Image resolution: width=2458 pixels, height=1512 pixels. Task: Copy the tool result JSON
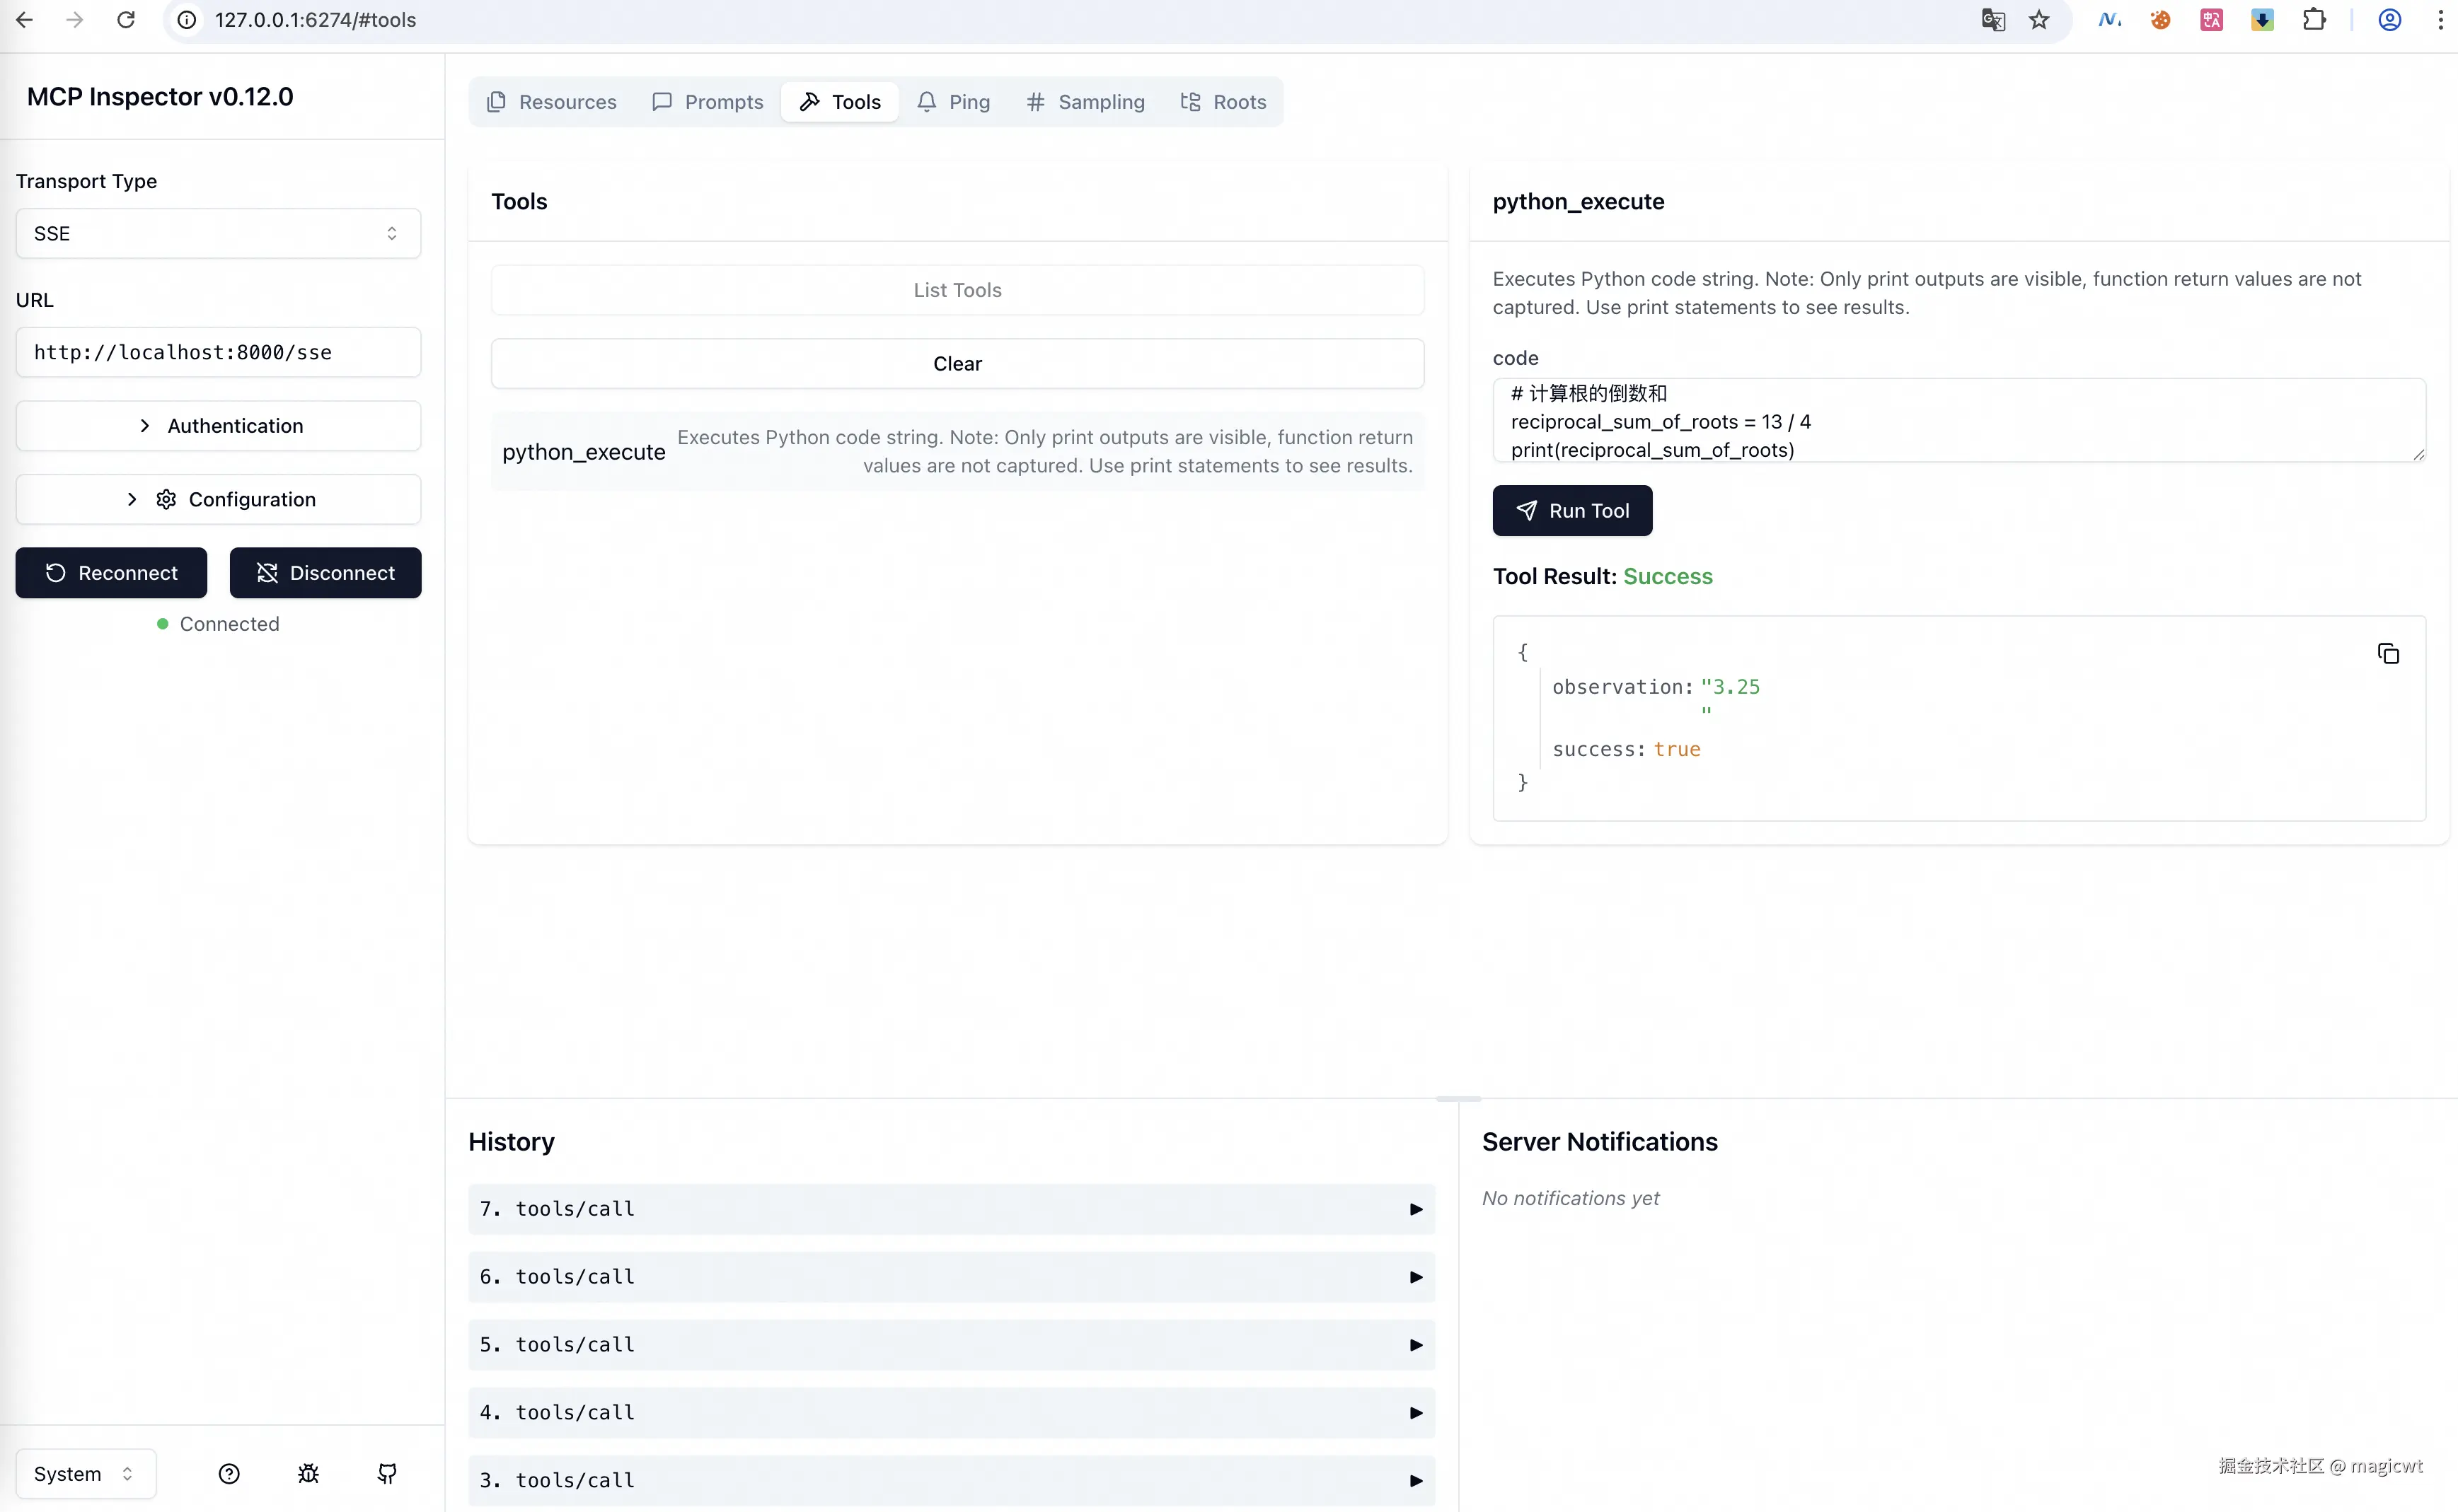[x=2387, y=654]
